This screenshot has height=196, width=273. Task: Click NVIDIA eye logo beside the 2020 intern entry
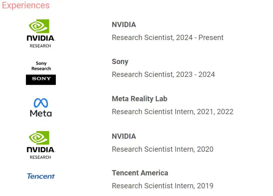(39, 138)
